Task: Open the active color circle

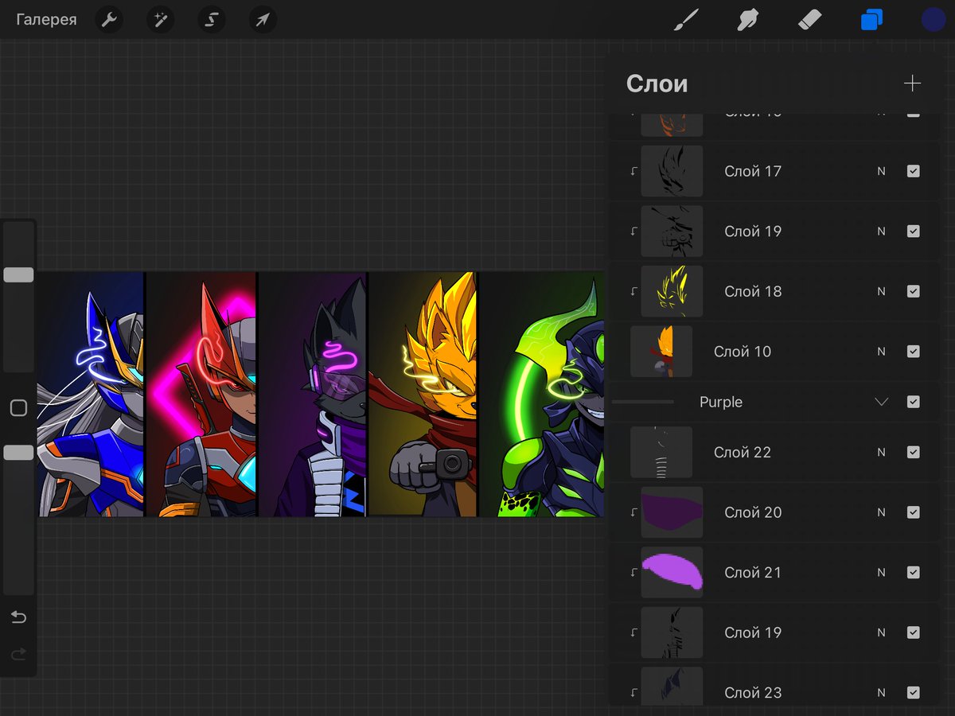Action: coord(933,19)
